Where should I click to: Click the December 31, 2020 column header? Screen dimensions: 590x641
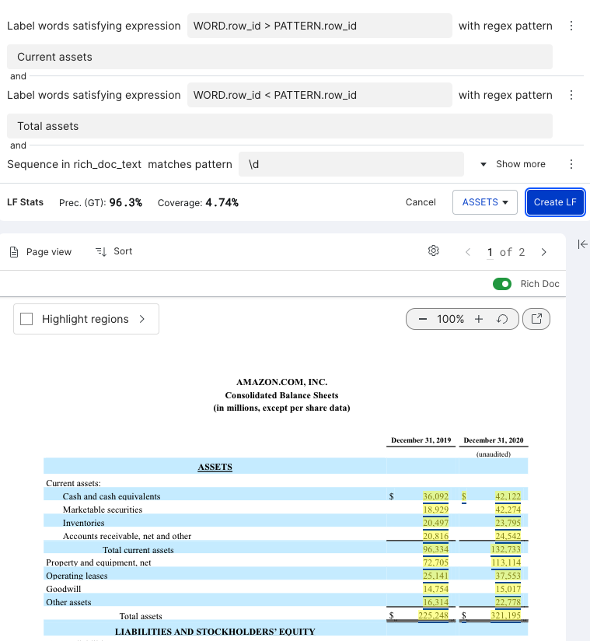(x=494, y=440)
